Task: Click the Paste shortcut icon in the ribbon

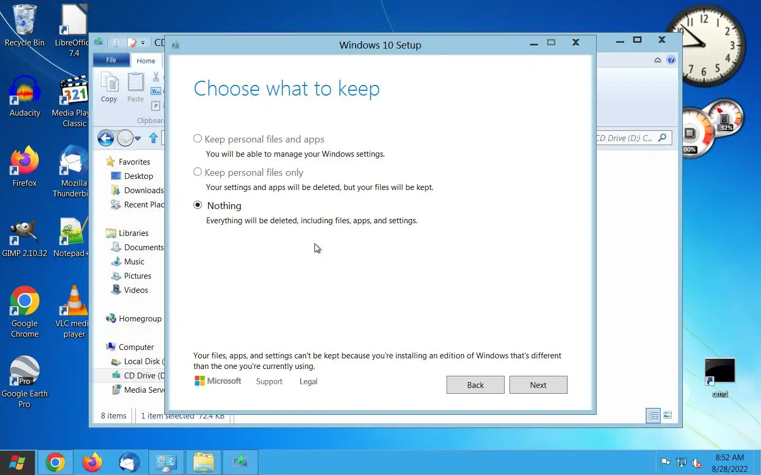Action: click(x=156, y=106)
